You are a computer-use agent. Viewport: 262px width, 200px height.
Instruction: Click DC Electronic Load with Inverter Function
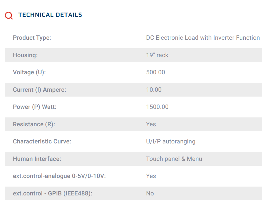tap(203, 38)
